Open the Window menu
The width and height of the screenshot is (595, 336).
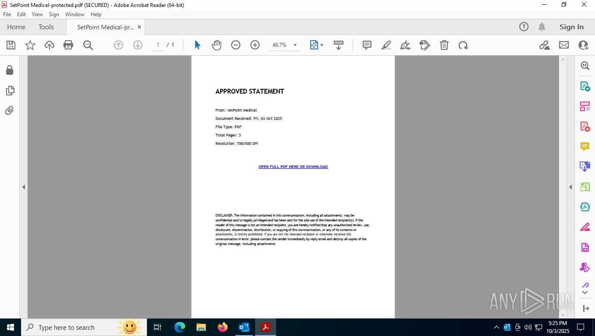coord(75,14)
